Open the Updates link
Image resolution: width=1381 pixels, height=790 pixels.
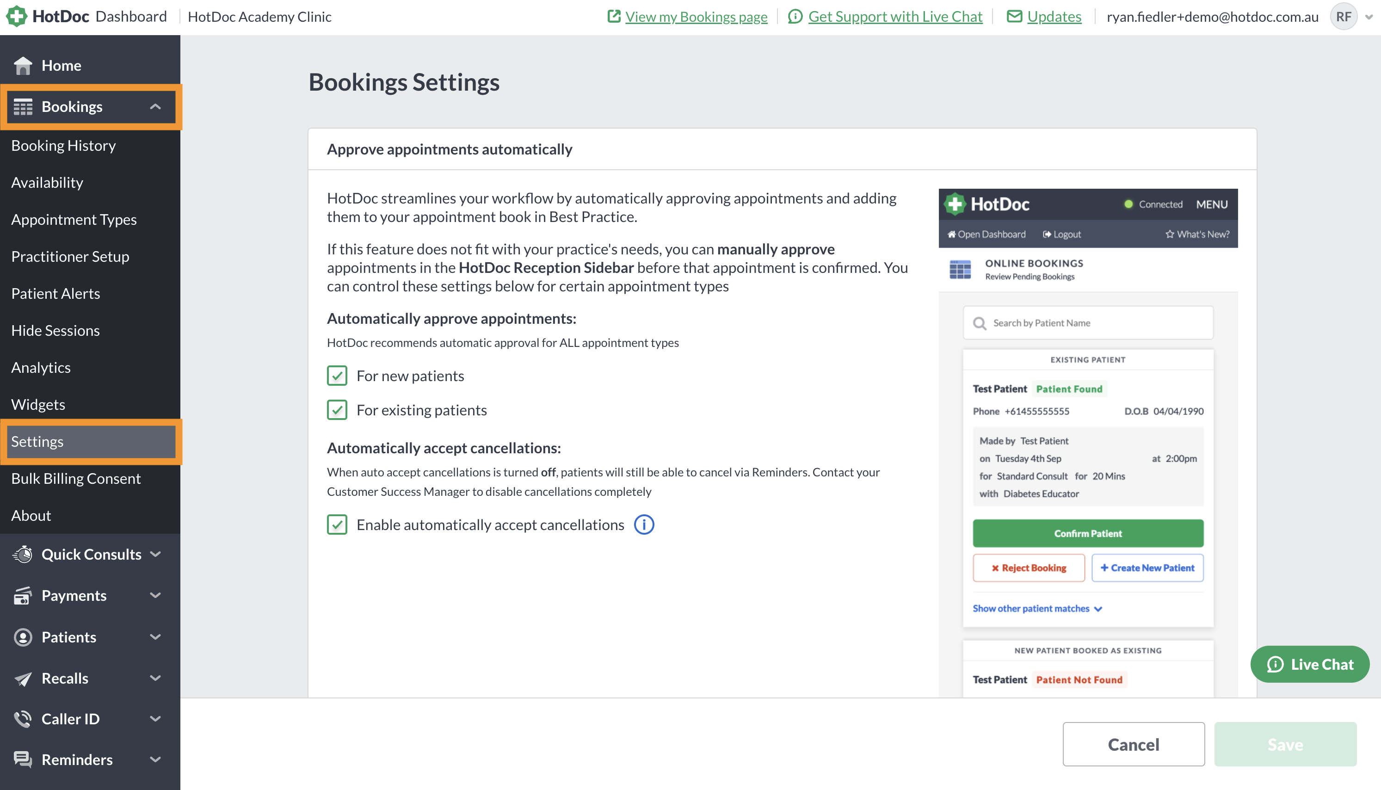click(1054, 16)
